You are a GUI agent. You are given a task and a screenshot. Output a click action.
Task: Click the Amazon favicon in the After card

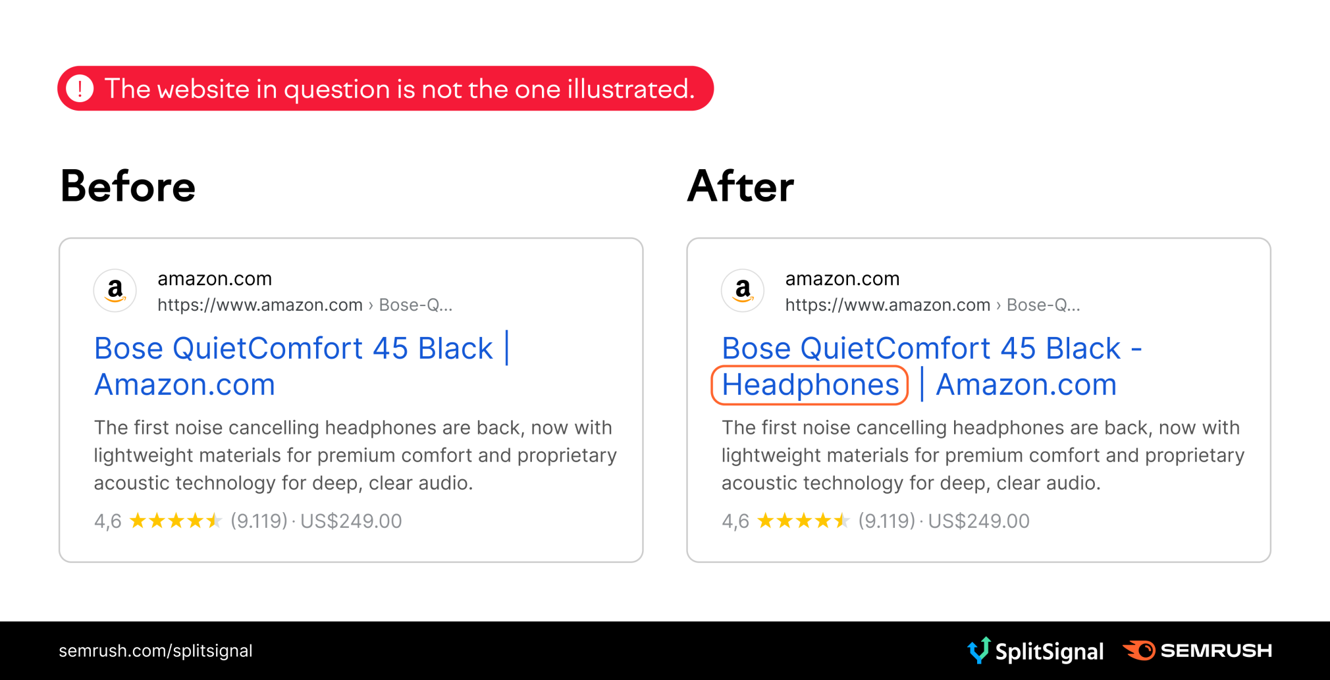pyautogui.click(x=743, y=290)
